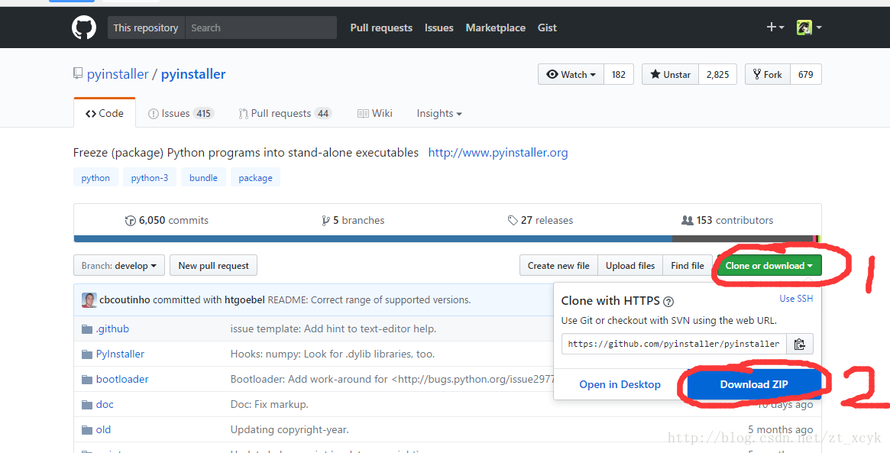Click the 679 forks count

[805, 74]
